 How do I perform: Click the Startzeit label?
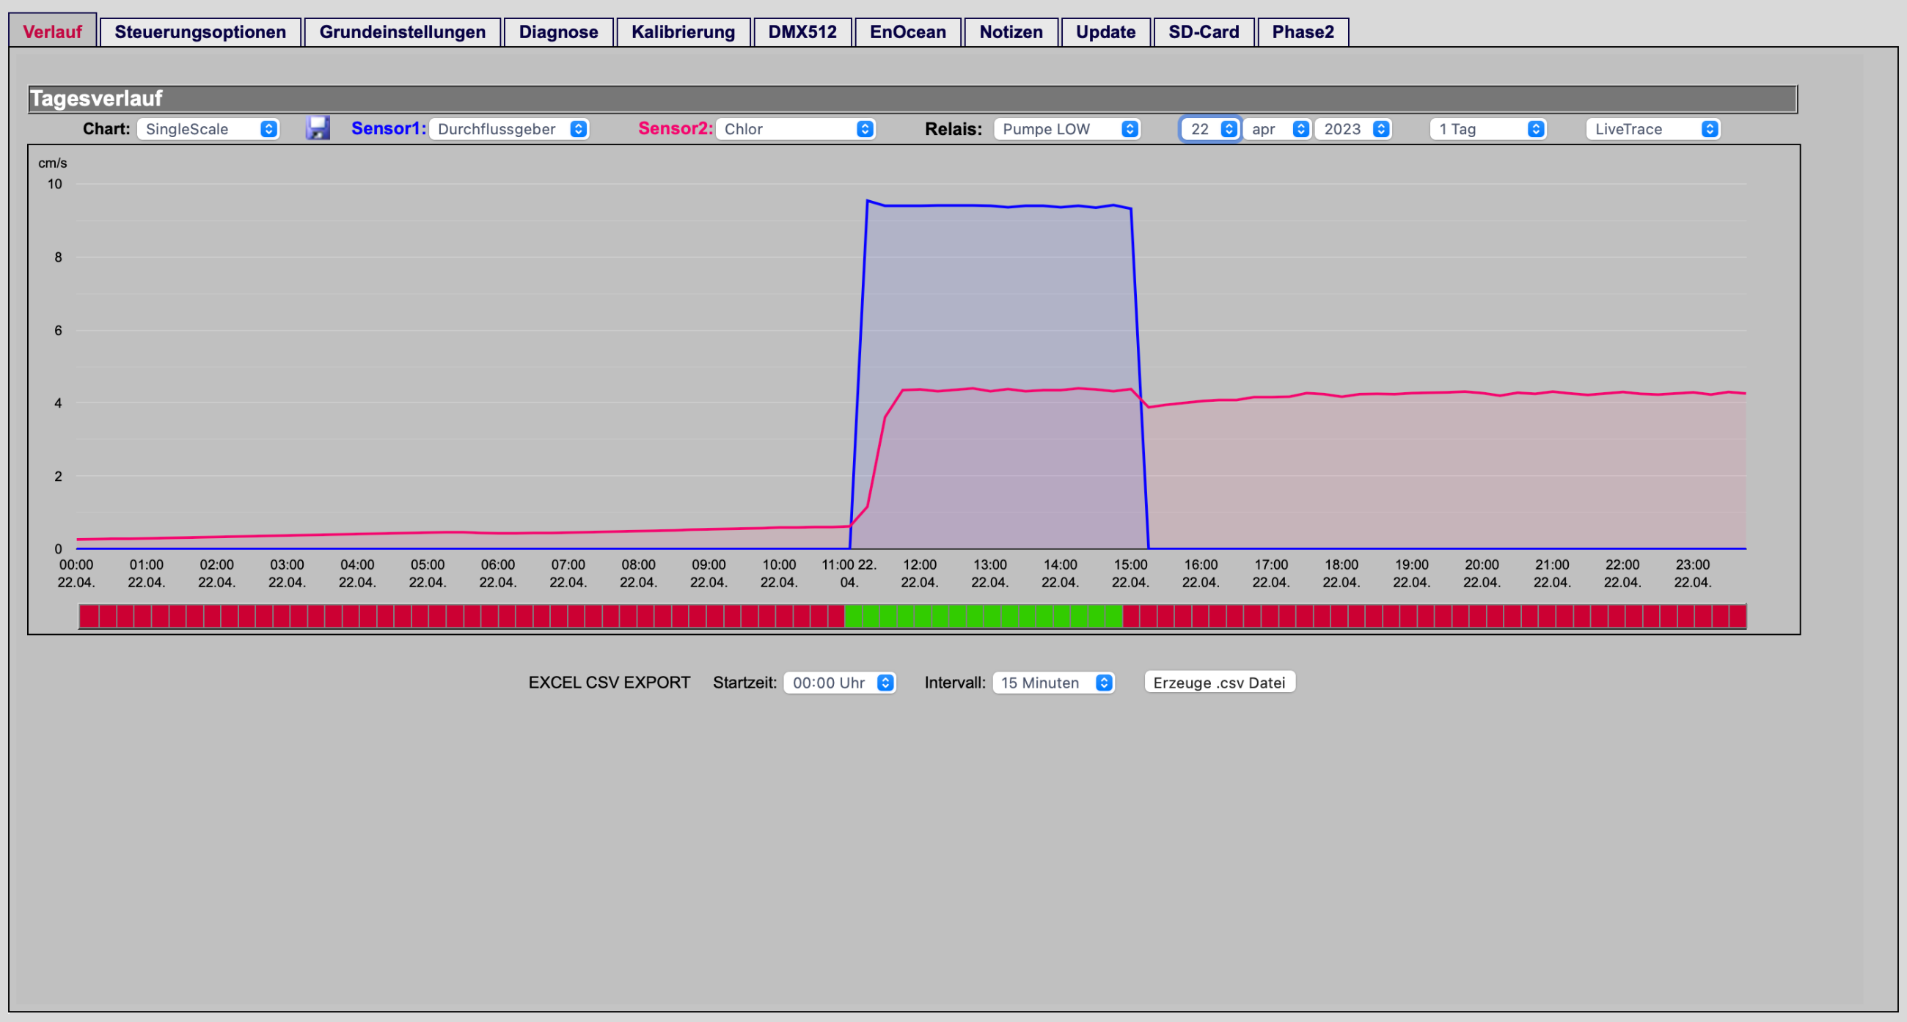[744, 683]
